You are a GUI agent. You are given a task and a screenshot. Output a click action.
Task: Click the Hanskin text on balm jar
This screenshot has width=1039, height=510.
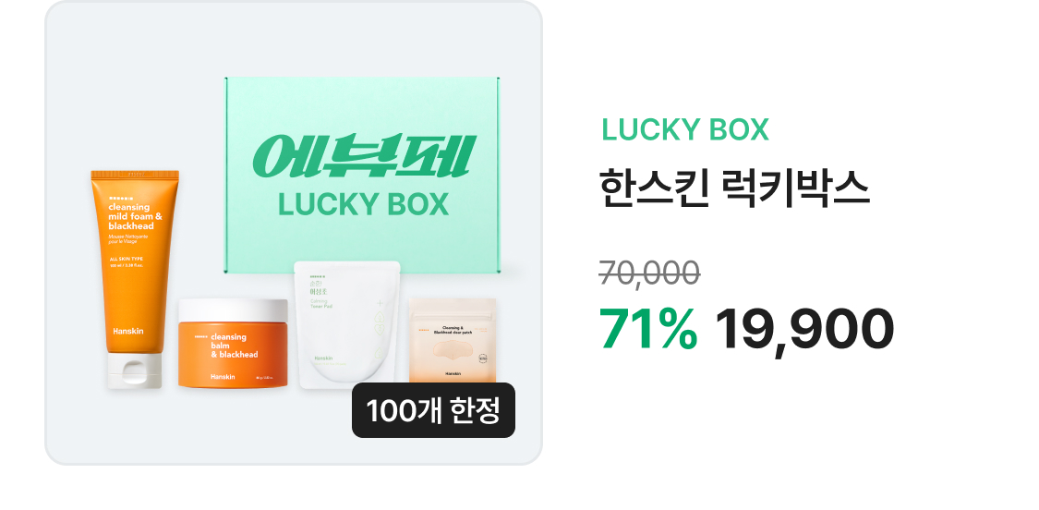coord(223,377)
